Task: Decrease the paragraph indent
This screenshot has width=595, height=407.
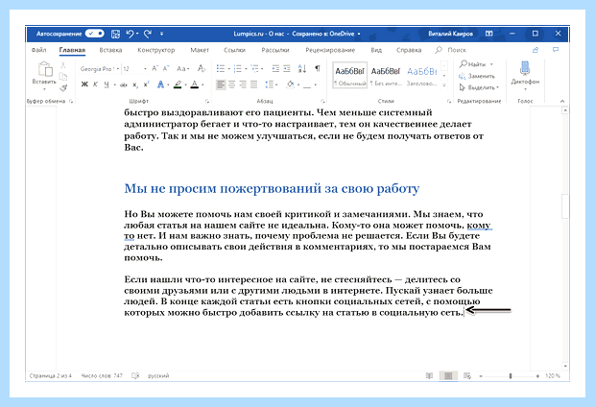Action: 275,69
